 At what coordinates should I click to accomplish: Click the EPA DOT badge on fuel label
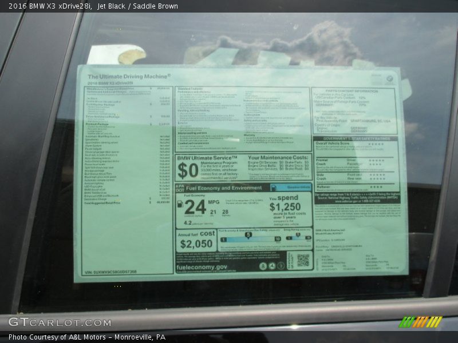[180, 188]
